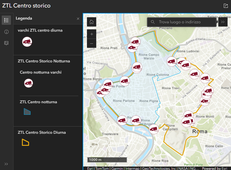This screenshot has height=170, width=231.
Task: Click the Rione Trevi map label
Action: click(171, 88)
